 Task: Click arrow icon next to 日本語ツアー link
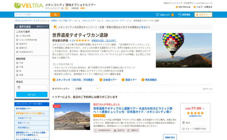point(101,80)
